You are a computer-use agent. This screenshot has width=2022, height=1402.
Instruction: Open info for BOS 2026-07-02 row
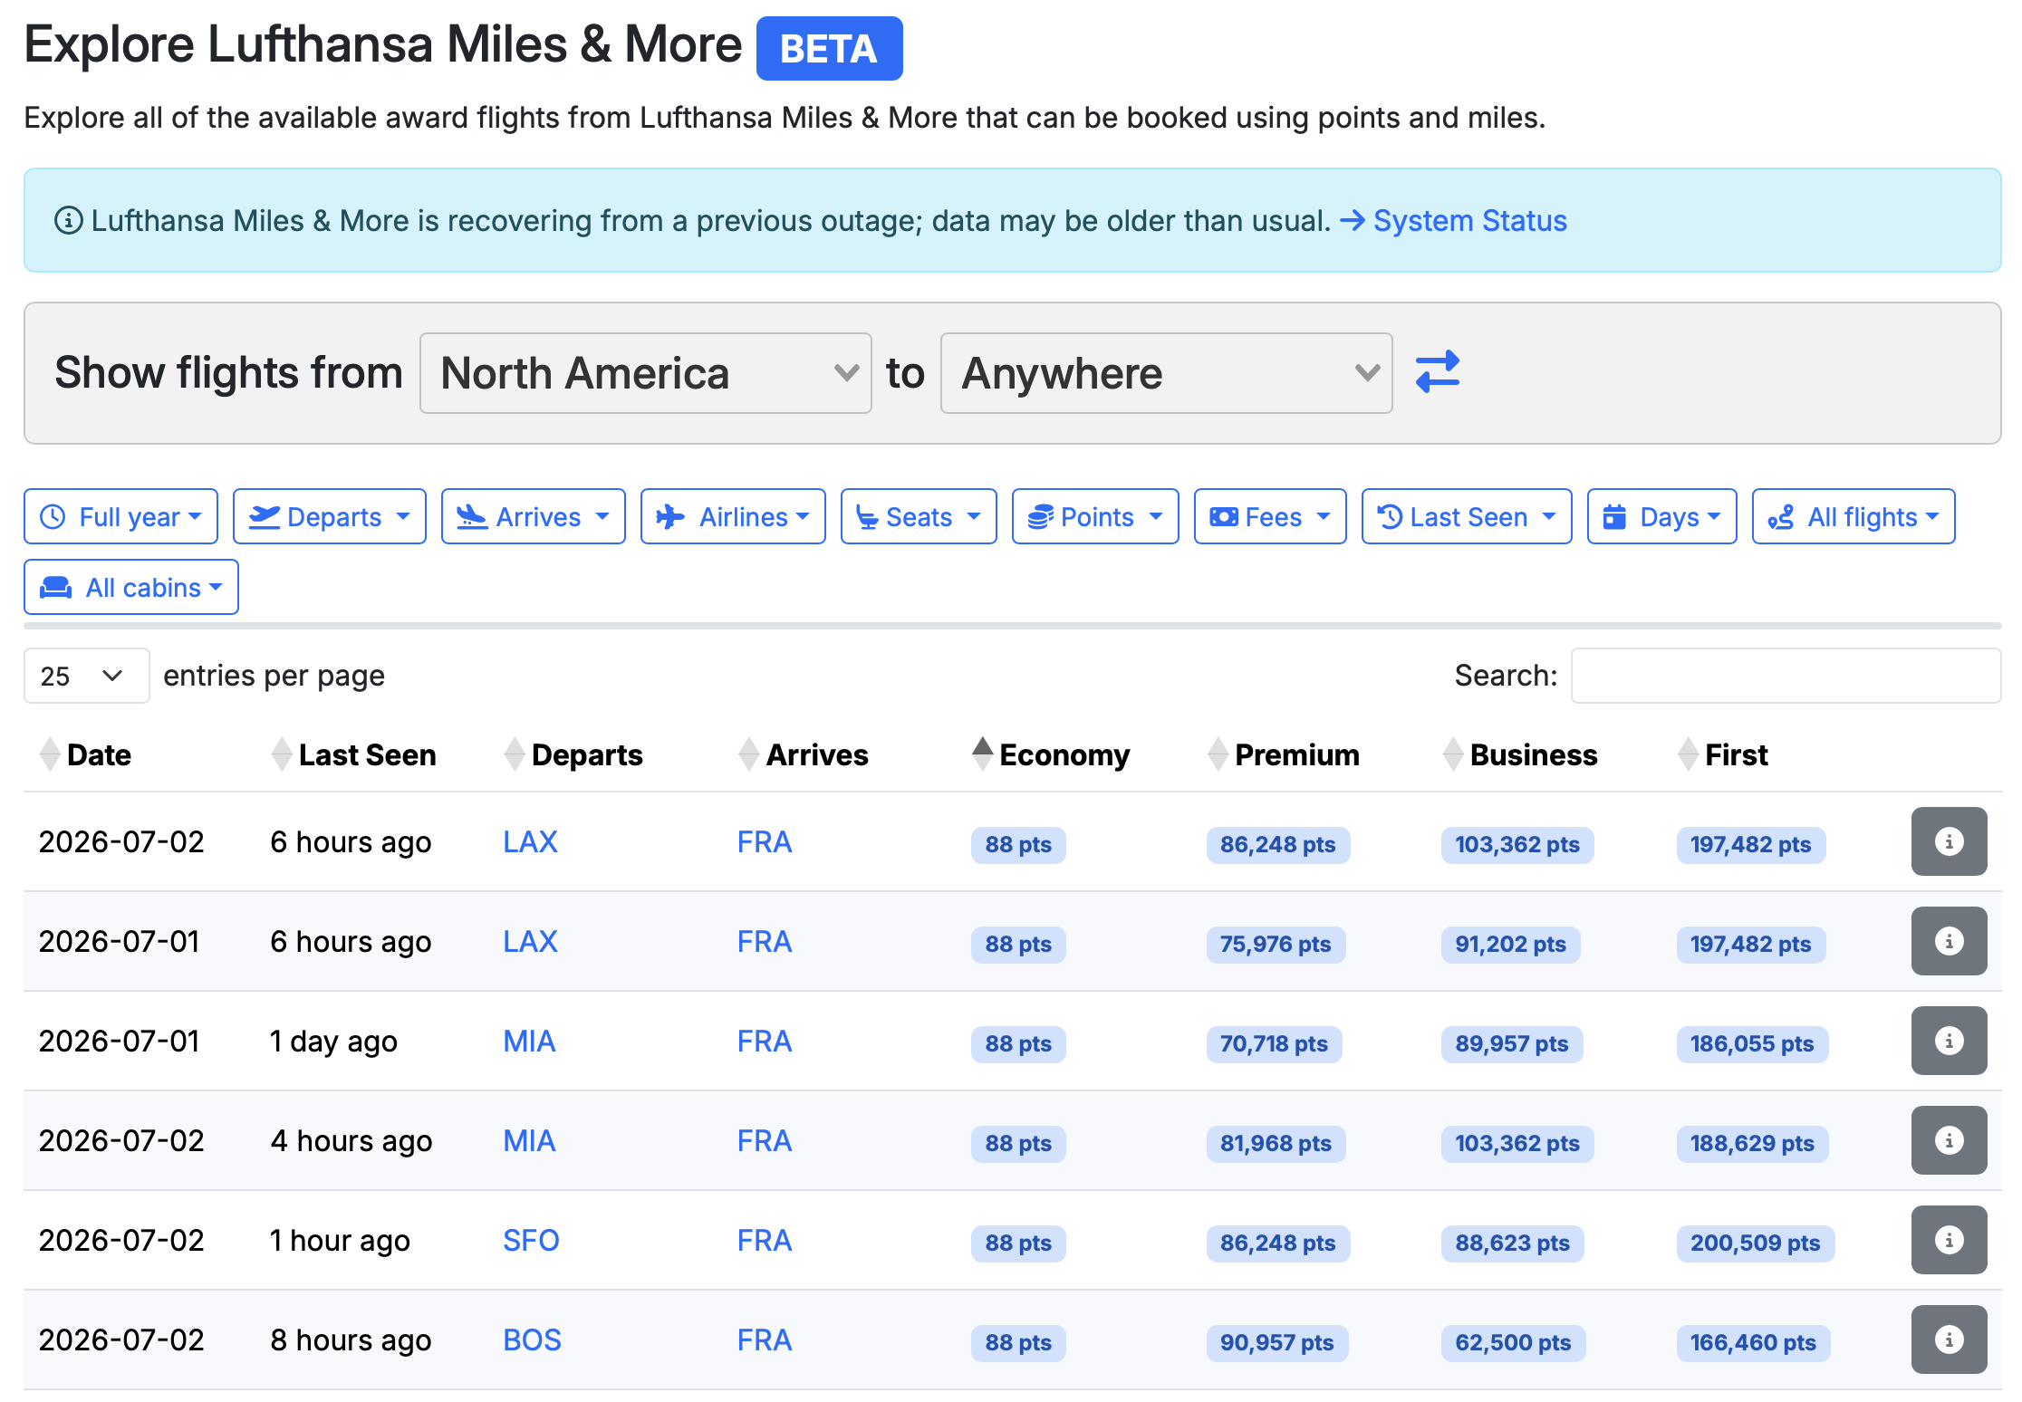[1949, 1340]
